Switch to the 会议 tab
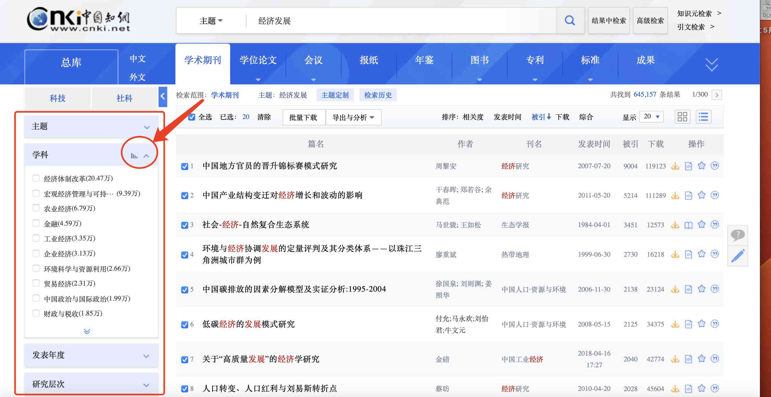 coord(313,60)
